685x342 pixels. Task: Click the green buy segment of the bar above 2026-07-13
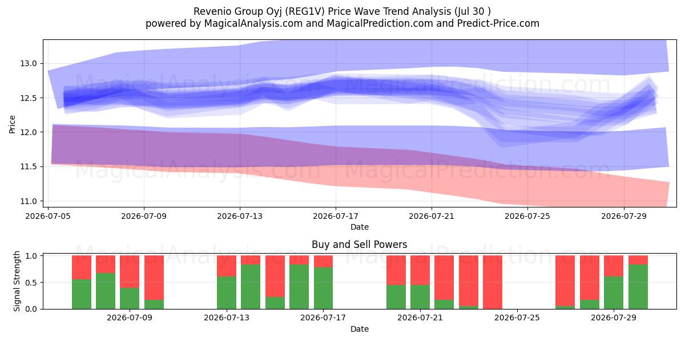(227, 292)
